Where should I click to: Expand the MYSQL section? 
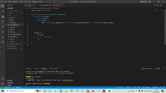[x=9, y=85]
